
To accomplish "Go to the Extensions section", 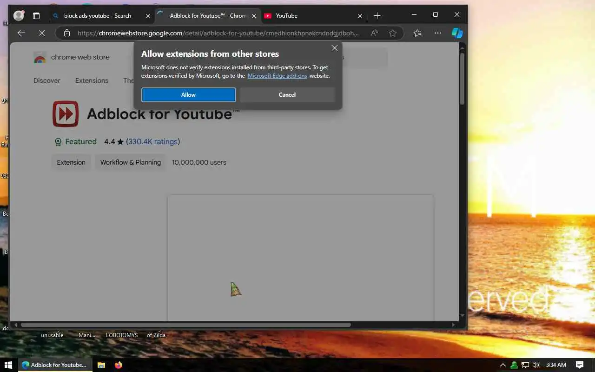I will point(92,80).
